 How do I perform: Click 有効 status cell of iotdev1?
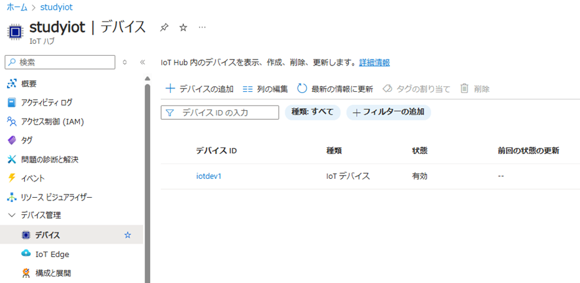(x=420, y=176)
